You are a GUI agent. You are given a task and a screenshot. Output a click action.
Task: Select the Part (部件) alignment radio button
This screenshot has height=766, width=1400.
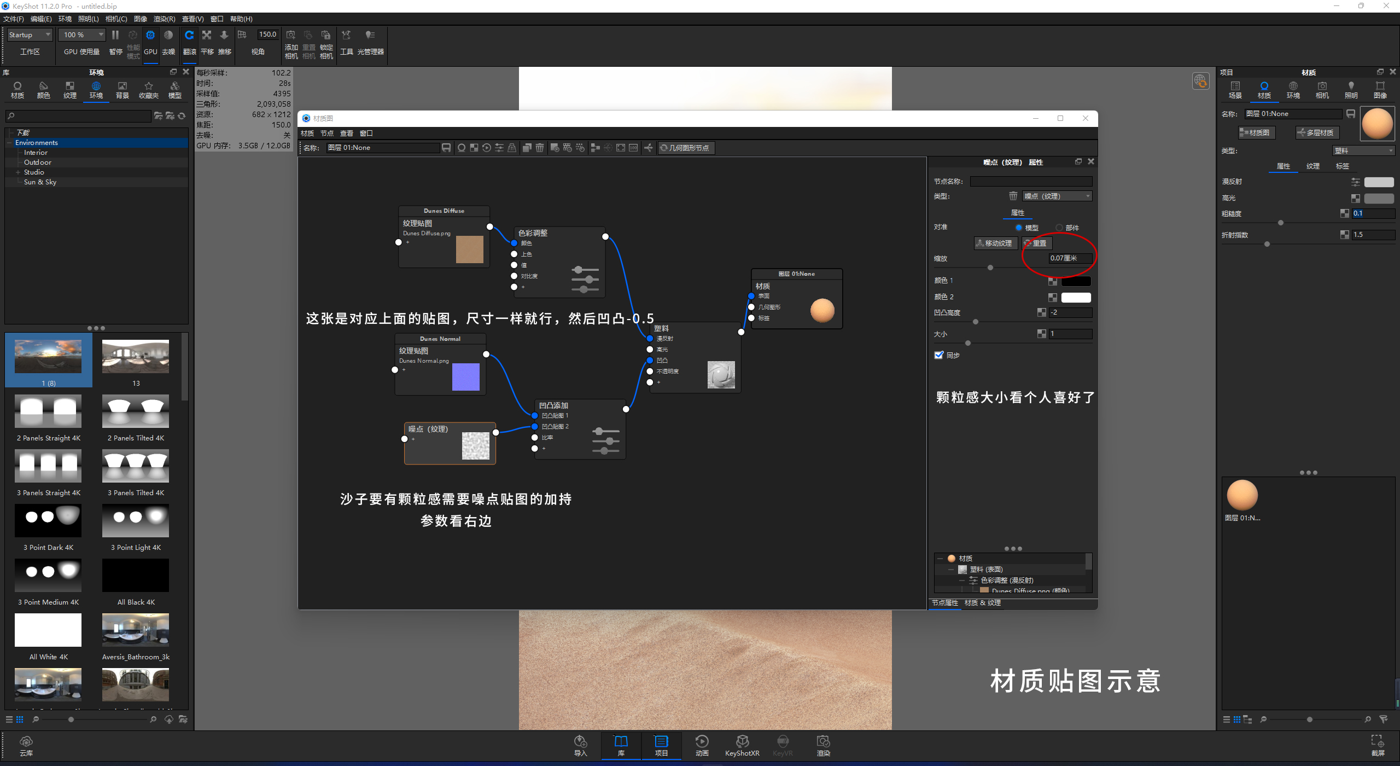pyautogui.click(x=1059, y=228)
